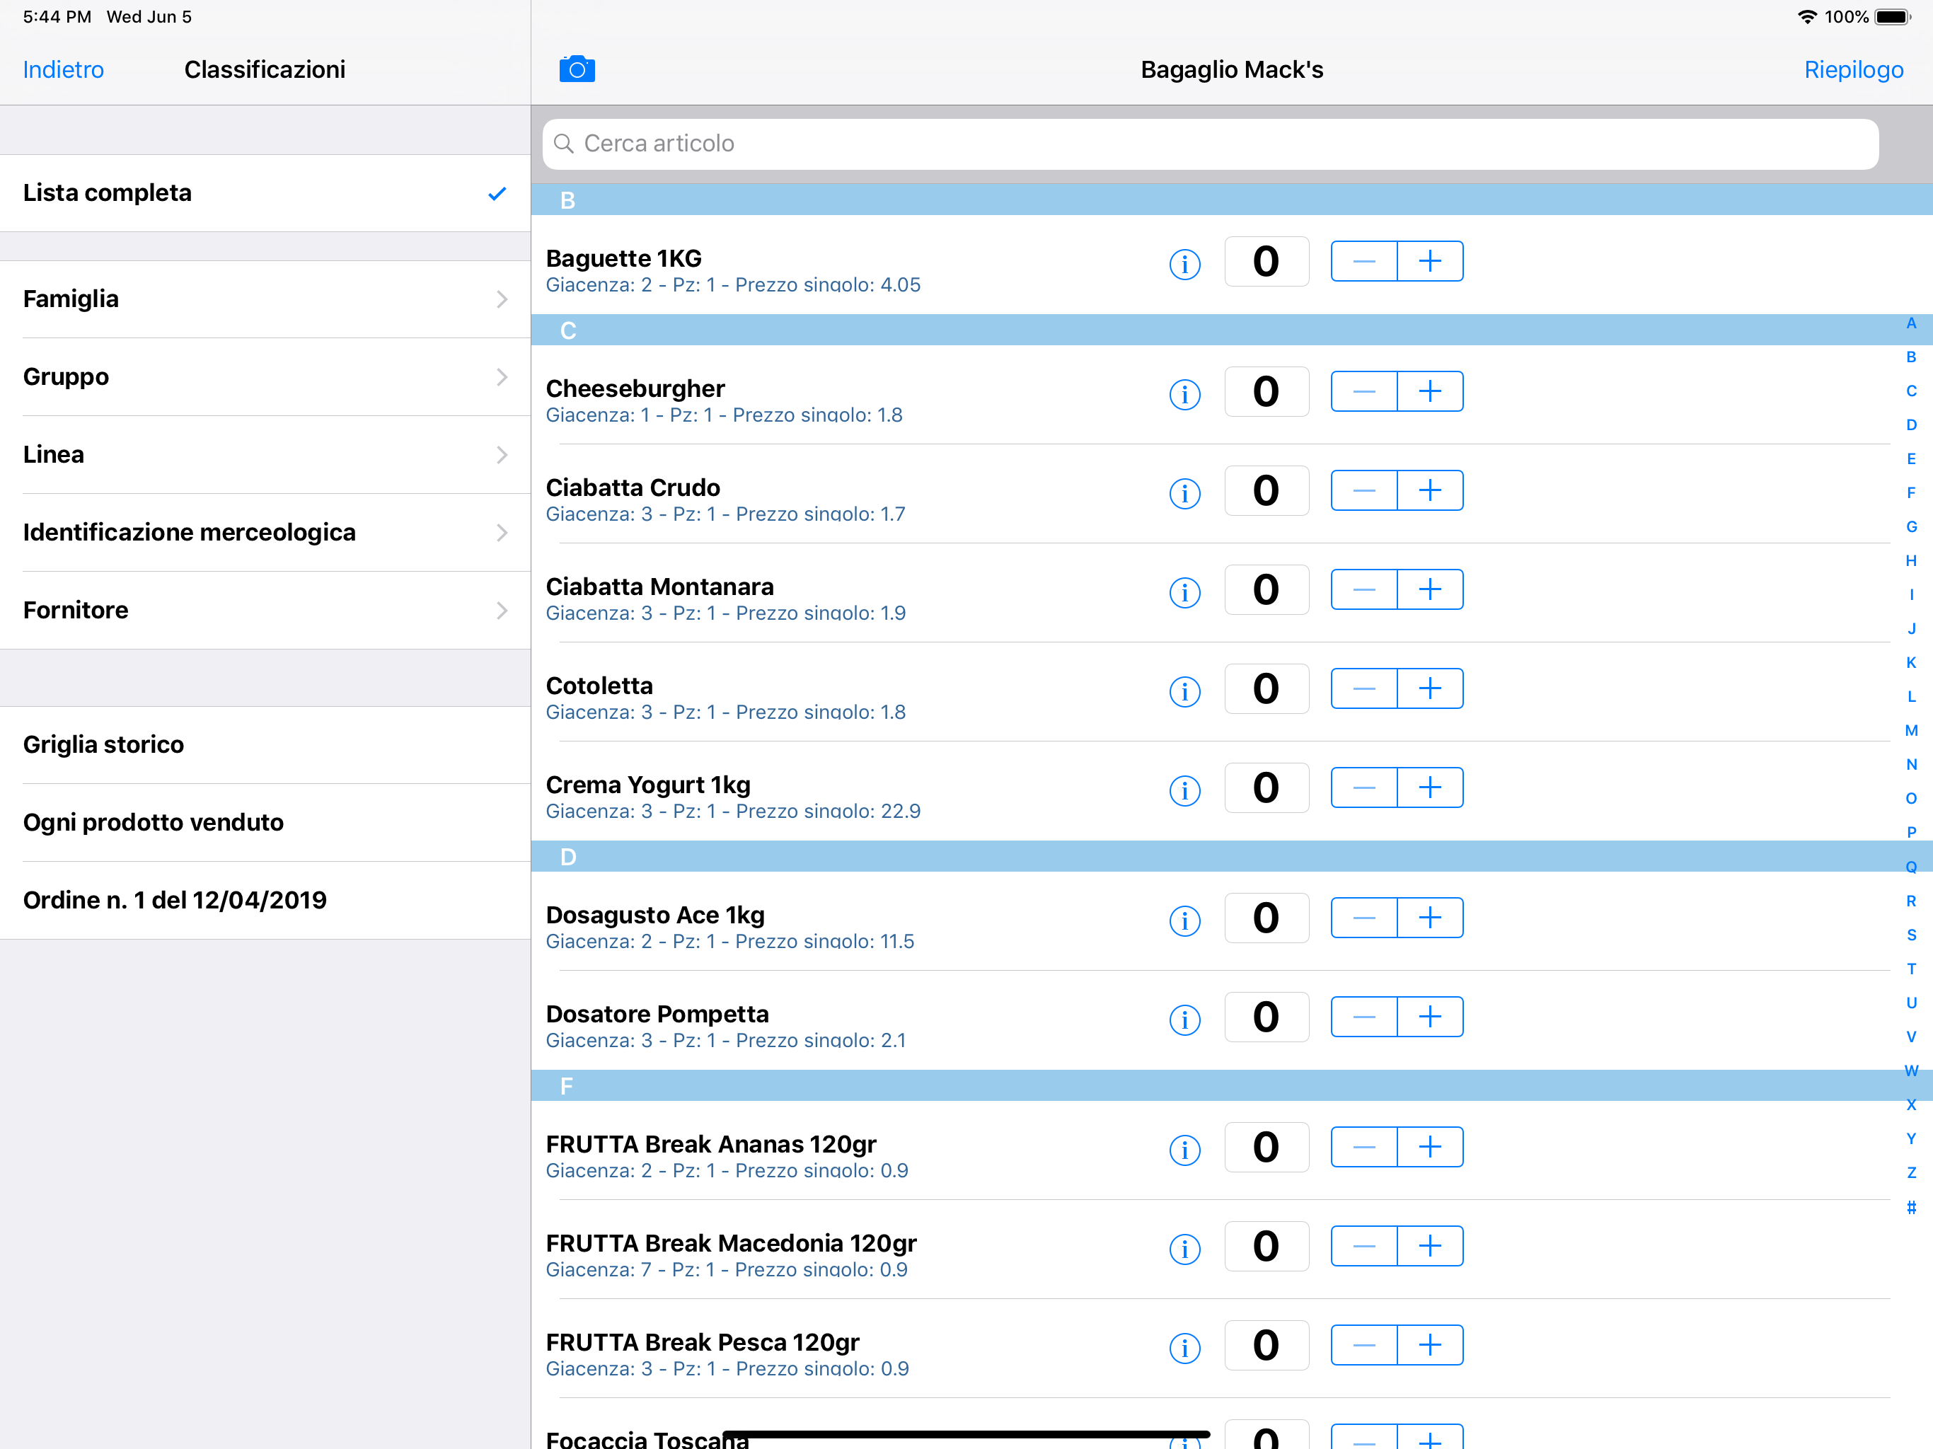Image resolution: width=1933 pixels, height=1449 pixels.
Task: Show info for Dosagusto Ace 1kg
Action: 1184,920
